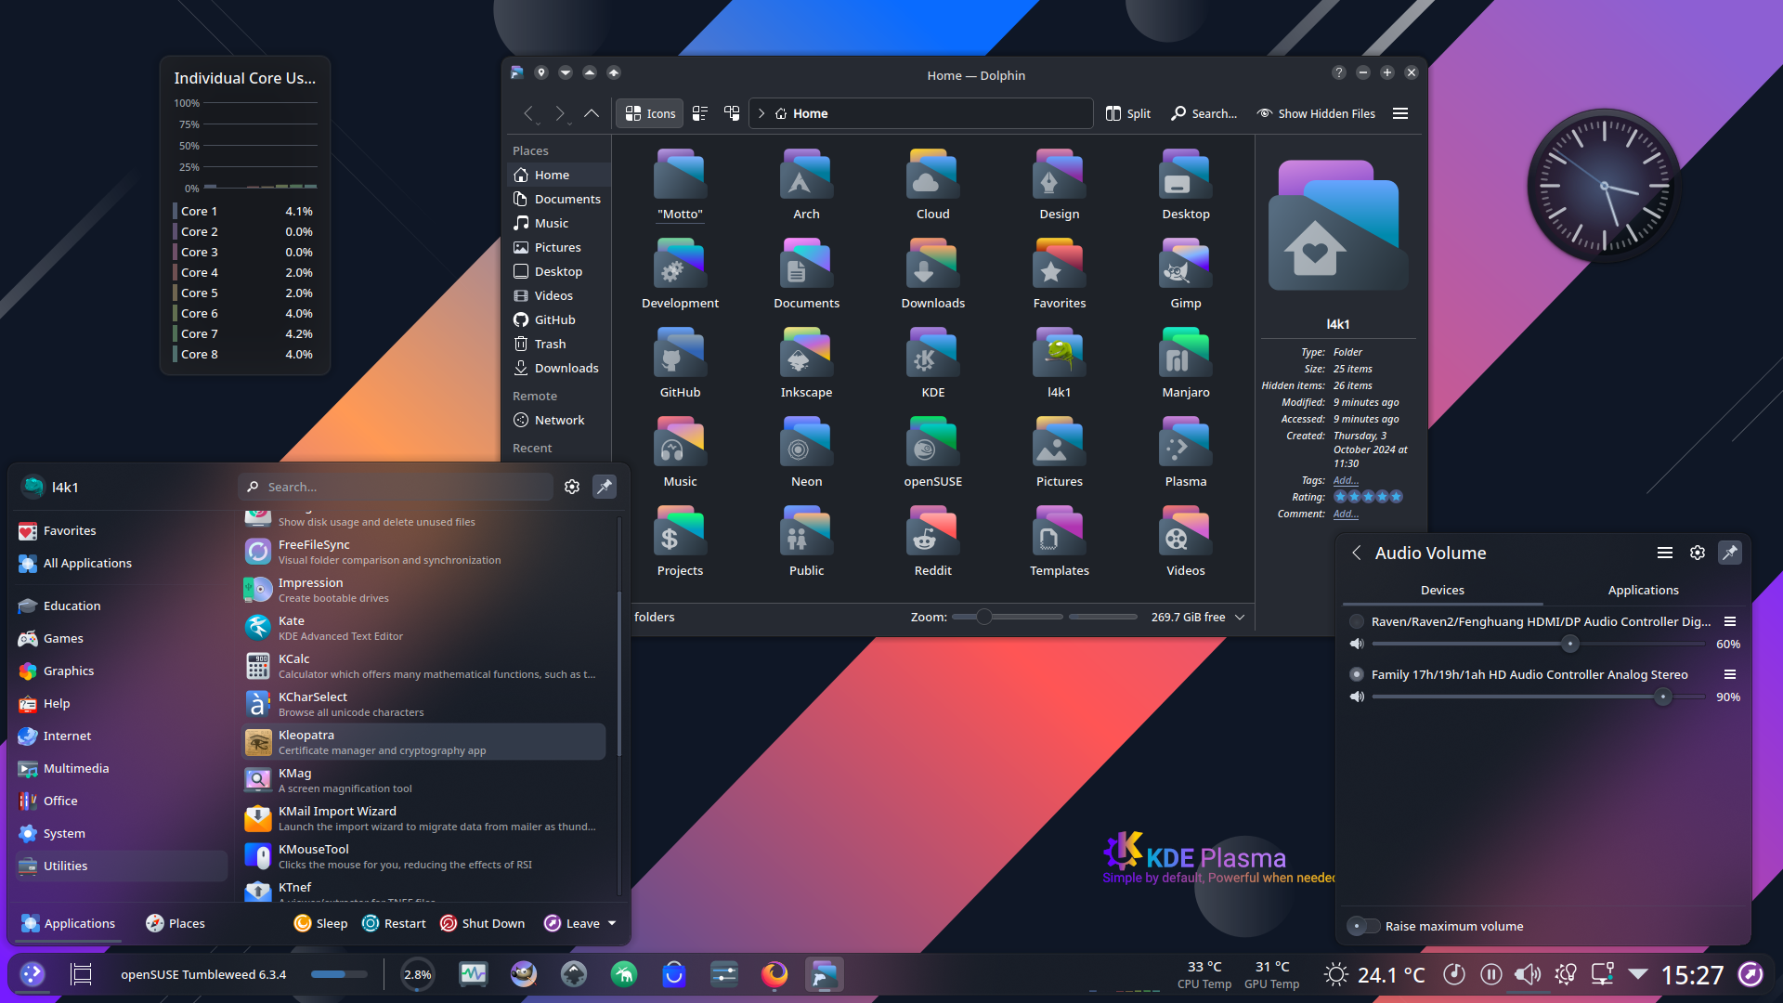Open Audio Volume hamburger menu
Image resolution: width=1783 pixels, height=1003 pixels.
click(x=1665, y=553)
